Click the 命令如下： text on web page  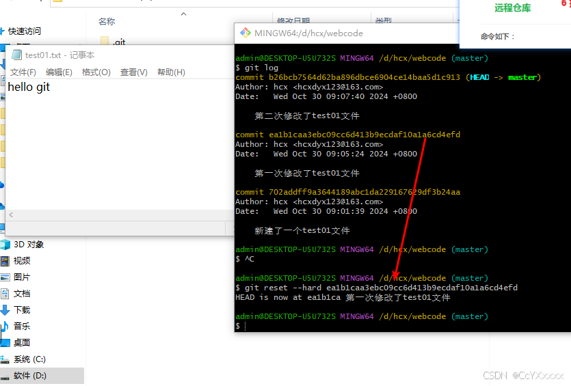pos(498,36)
